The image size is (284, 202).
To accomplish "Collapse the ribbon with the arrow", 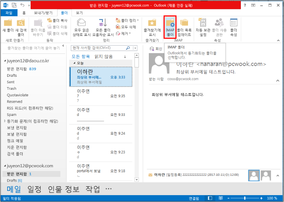I will click(x=278, y=41).
